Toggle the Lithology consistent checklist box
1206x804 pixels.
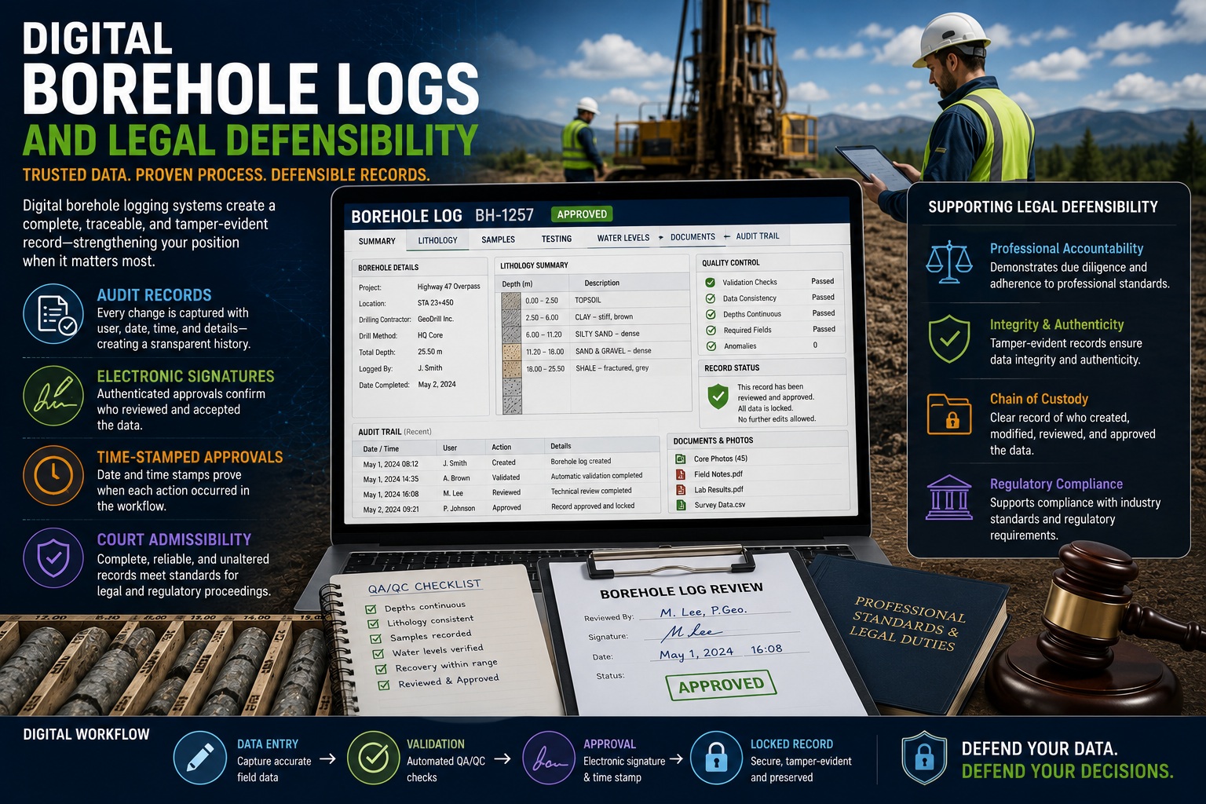coord(373,623)
